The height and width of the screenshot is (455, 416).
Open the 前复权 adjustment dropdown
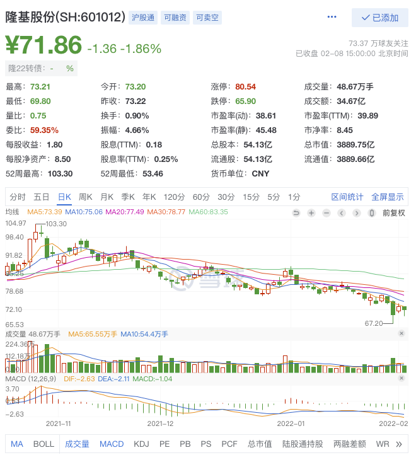[394, 213]
